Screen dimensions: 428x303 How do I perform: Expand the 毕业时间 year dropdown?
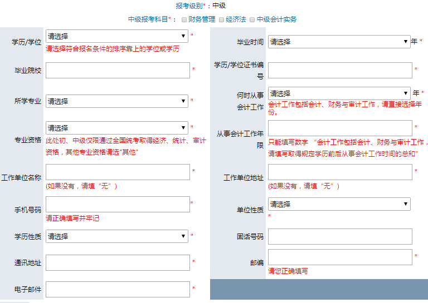click(339, 42)
